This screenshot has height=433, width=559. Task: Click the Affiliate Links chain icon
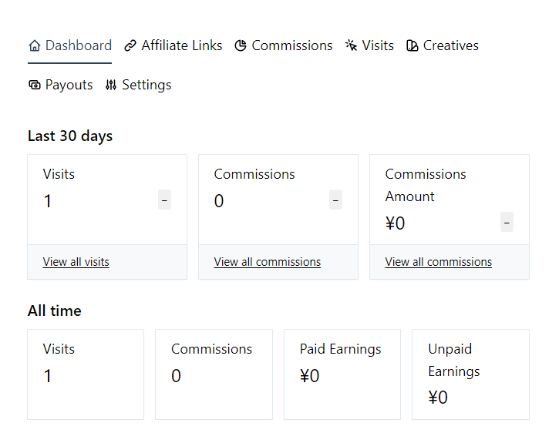tap(130, 46)
